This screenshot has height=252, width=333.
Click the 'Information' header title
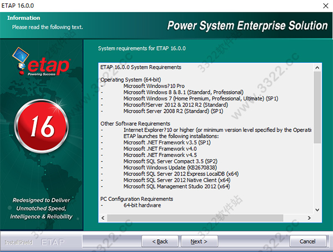point(23,18)
